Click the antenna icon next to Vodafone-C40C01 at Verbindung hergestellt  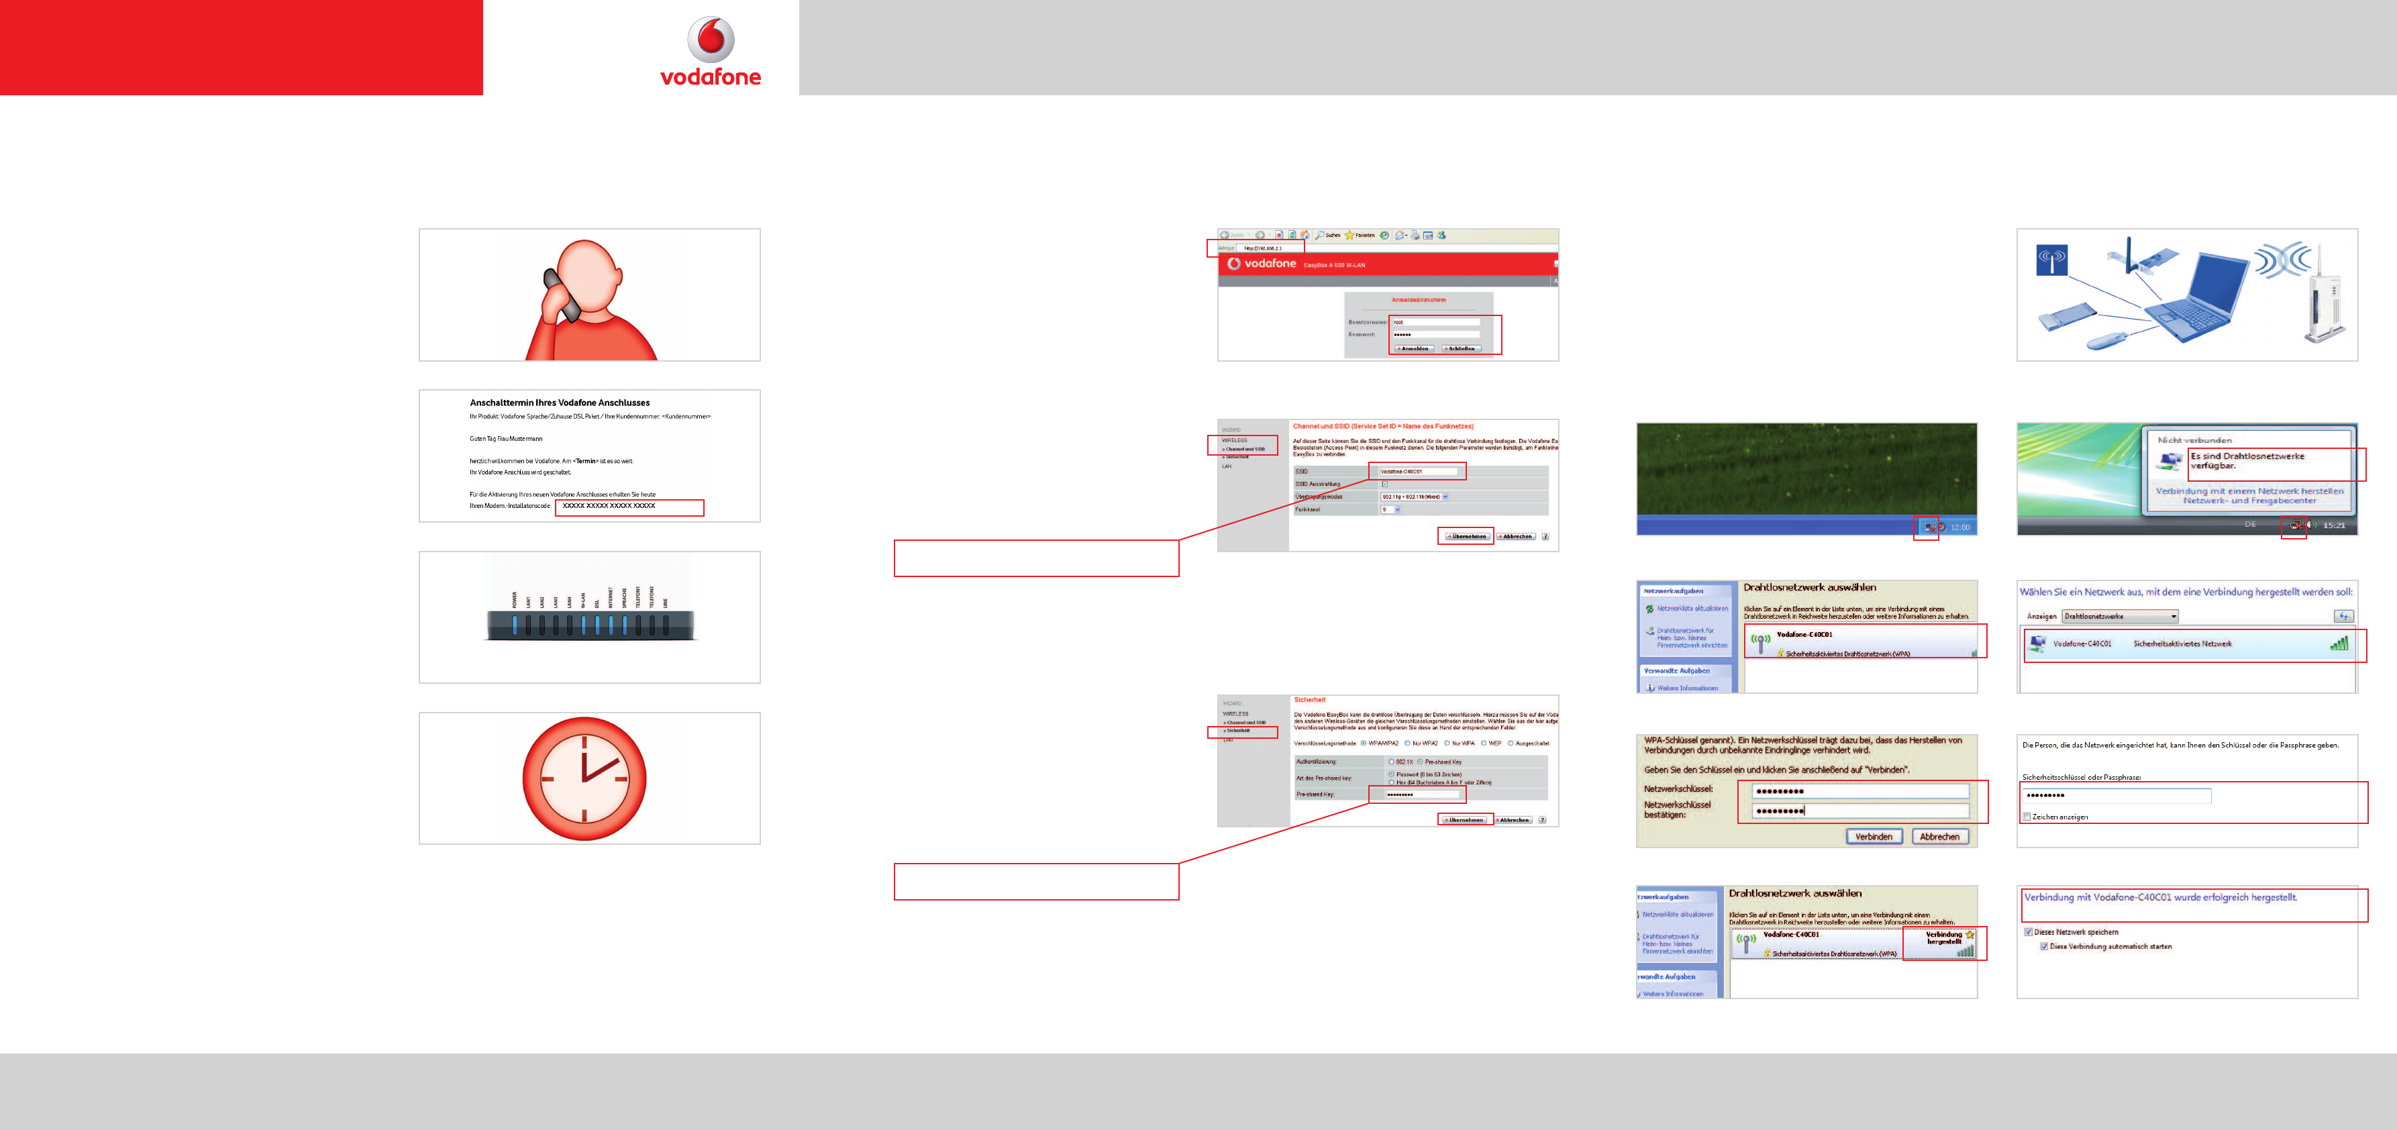pyautogui.click(x=1745, y=944)
